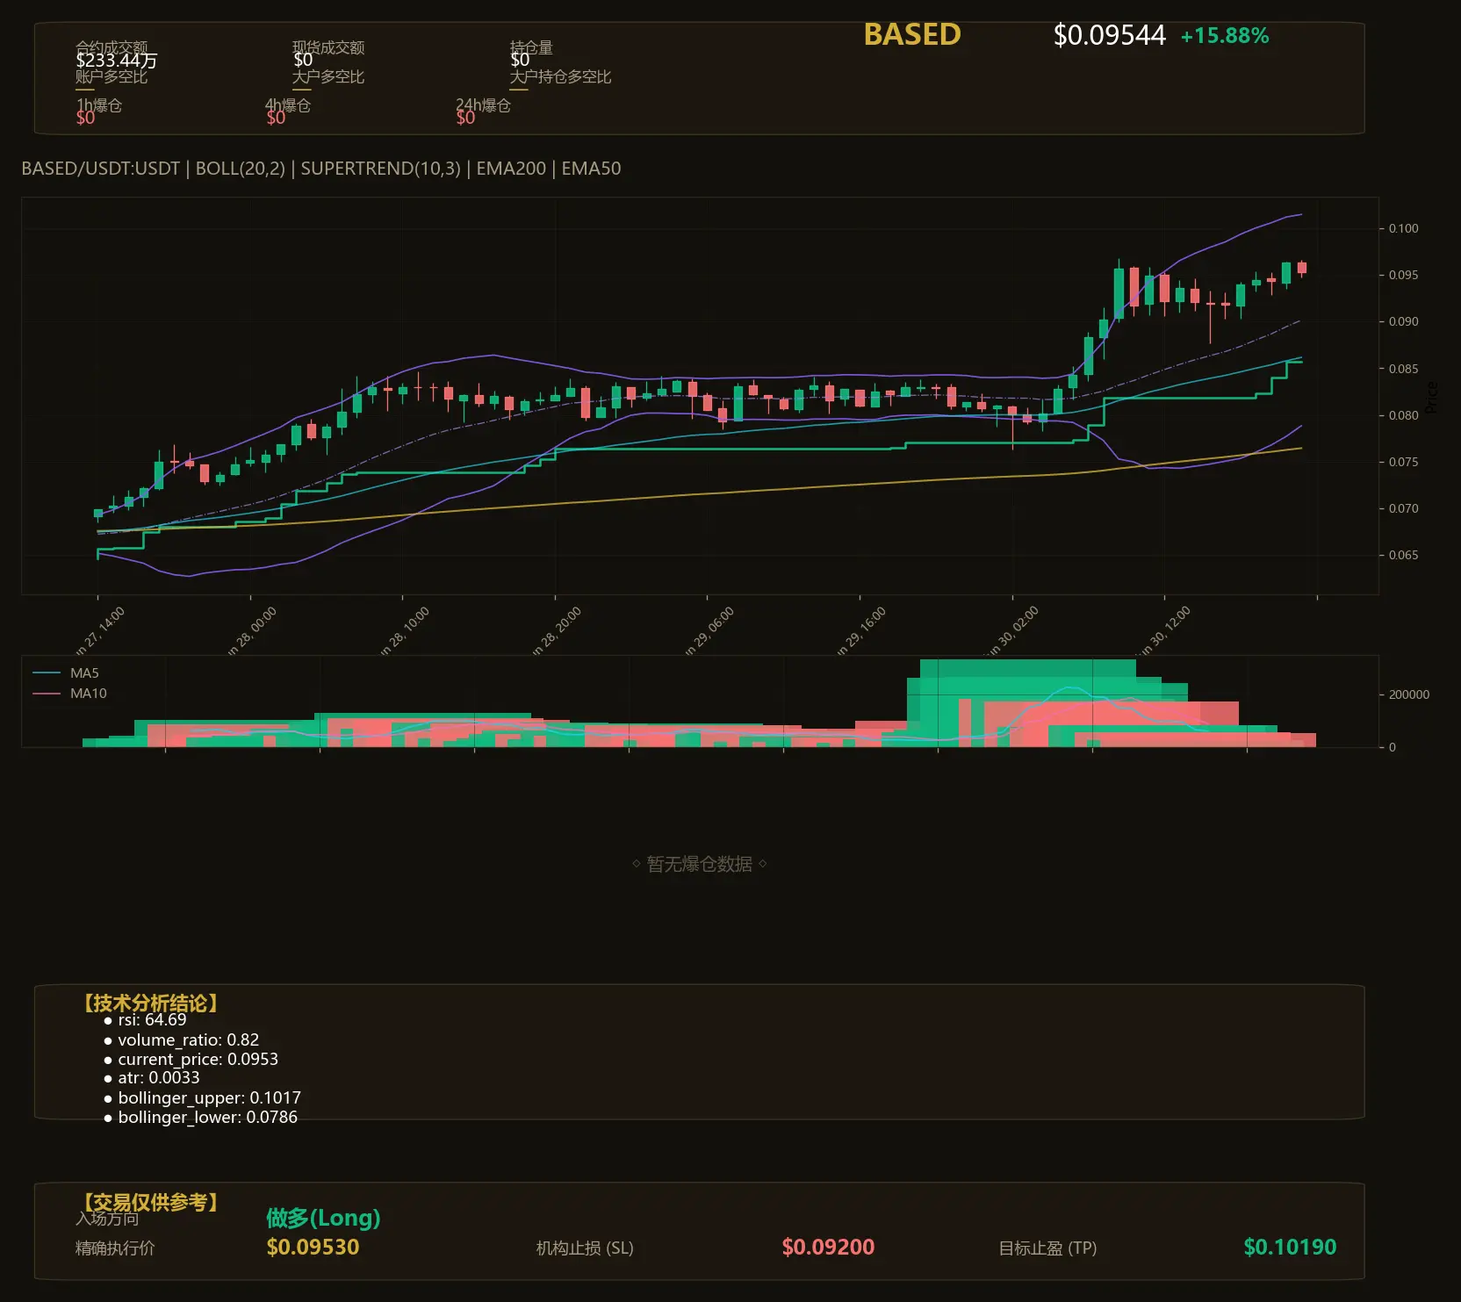1461x1302 pixels.
Task: Click the 做多(Long) direction value
Action: pyautogui.click(x=323, y=1218)
